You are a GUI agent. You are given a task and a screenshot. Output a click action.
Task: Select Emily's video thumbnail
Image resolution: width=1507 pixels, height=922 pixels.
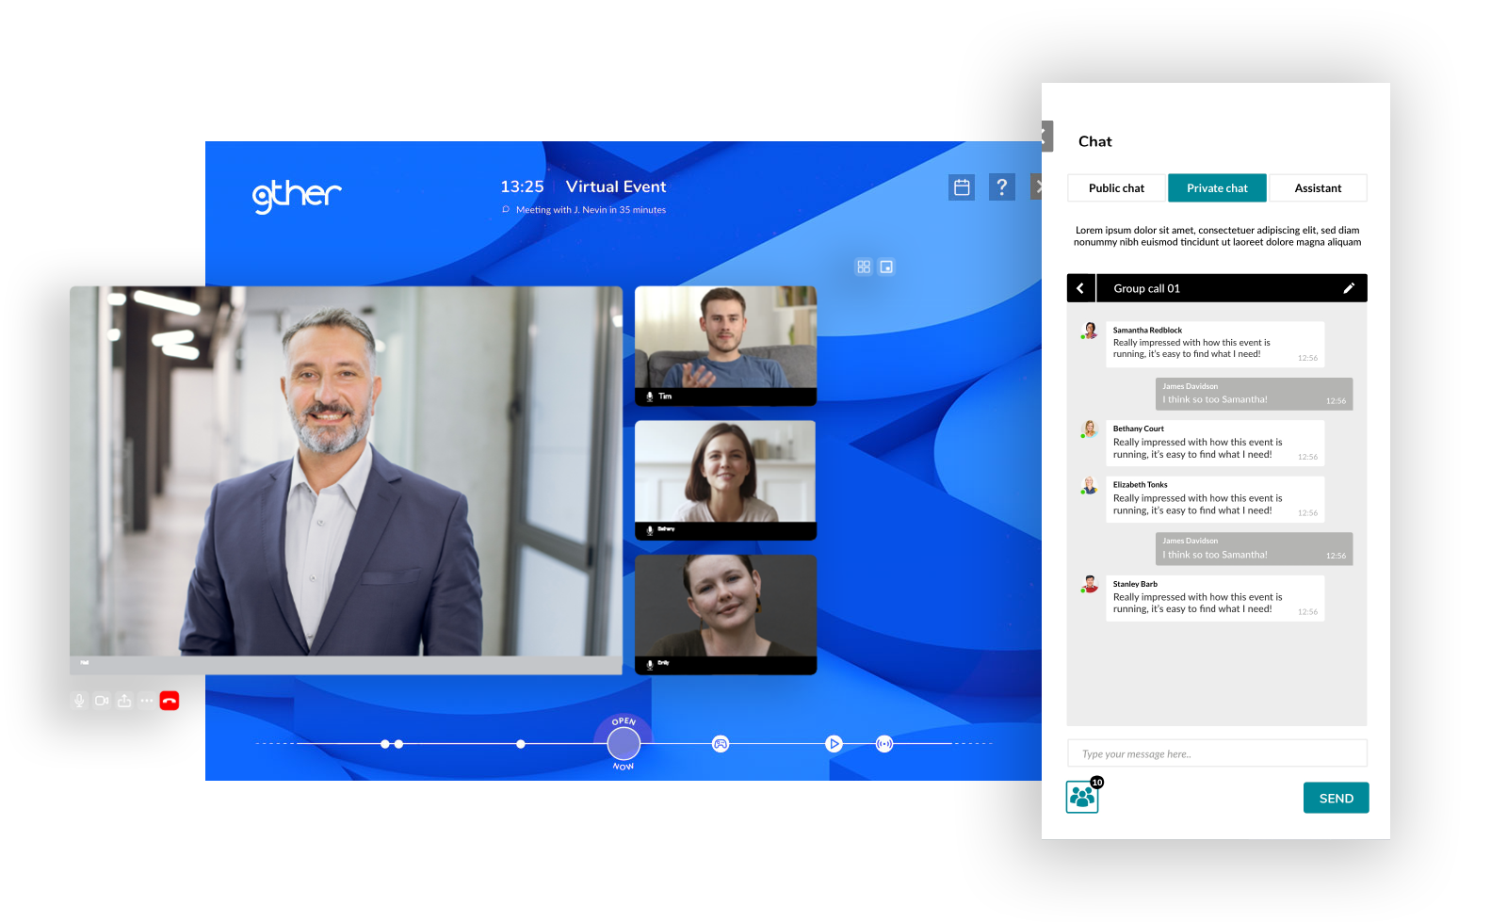tap(725, 615)
